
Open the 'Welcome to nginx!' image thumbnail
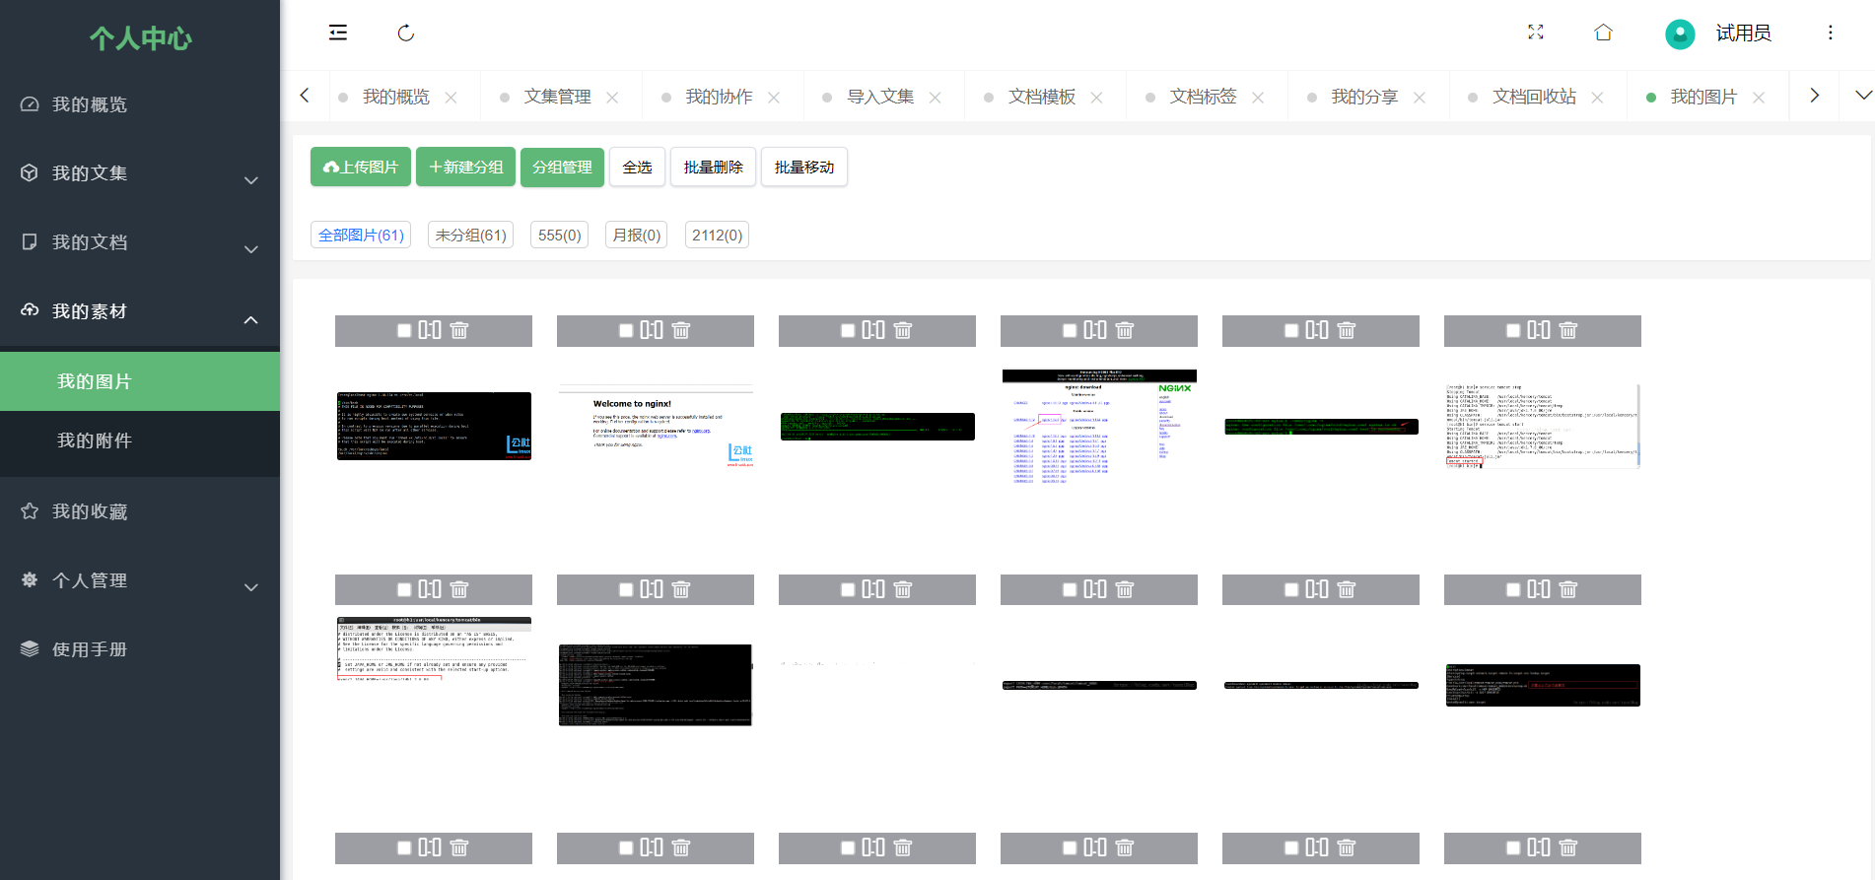[656, 426]
